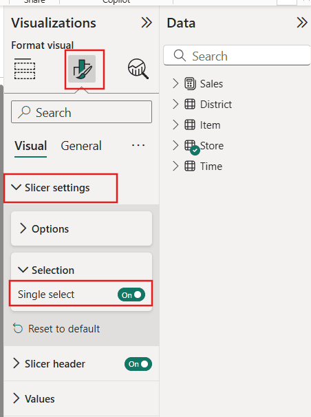
Task: Expand the Item table chevron
Action: point(175,125)
